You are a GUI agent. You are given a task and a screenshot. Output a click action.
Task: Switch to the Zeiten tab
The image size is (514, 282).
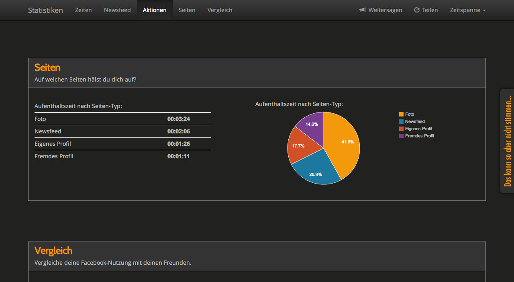pos(83,10)
